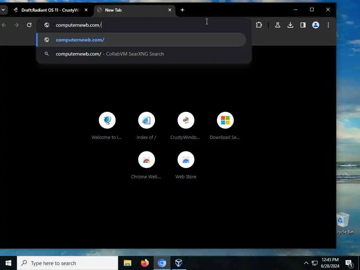Image resolution: width=360 pixels, height=270 pixels.
Task: Open Chrome Labs flask icon
Action: click(278, 25)
